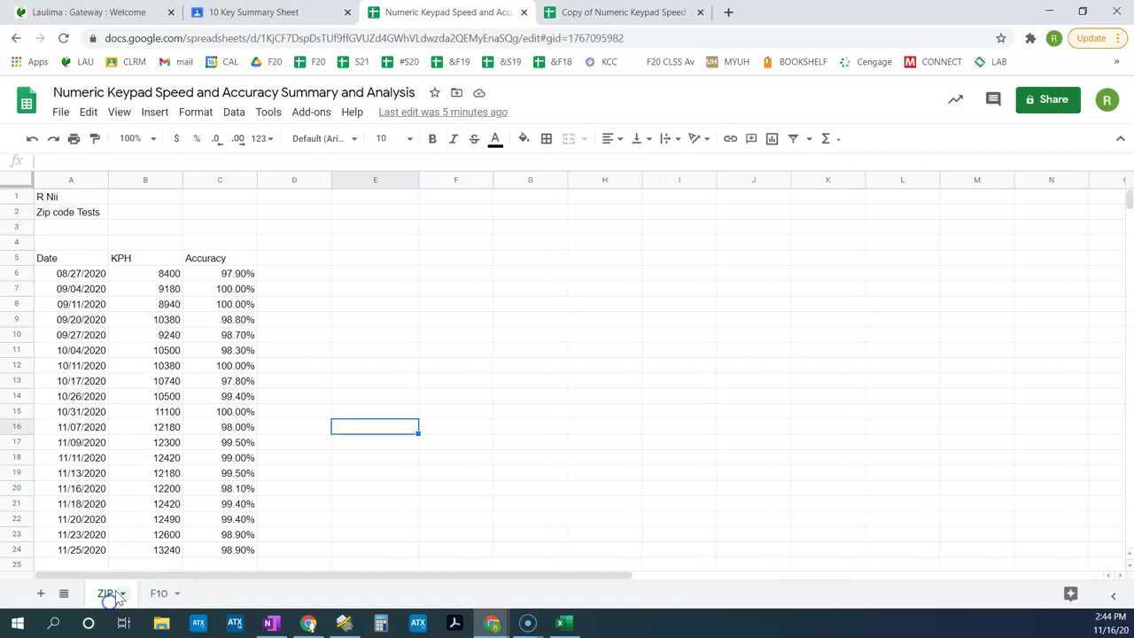The image size is (1134, 638).
Task: Toggle italic formatting
Action: [x=453, y=139]
